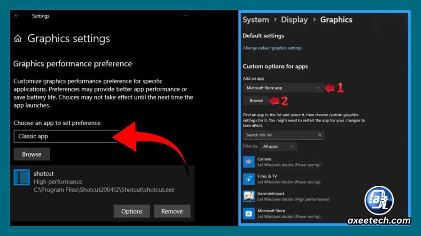Click the Add an app label
This screenshot has width=421, height=236.
(253, 78)
